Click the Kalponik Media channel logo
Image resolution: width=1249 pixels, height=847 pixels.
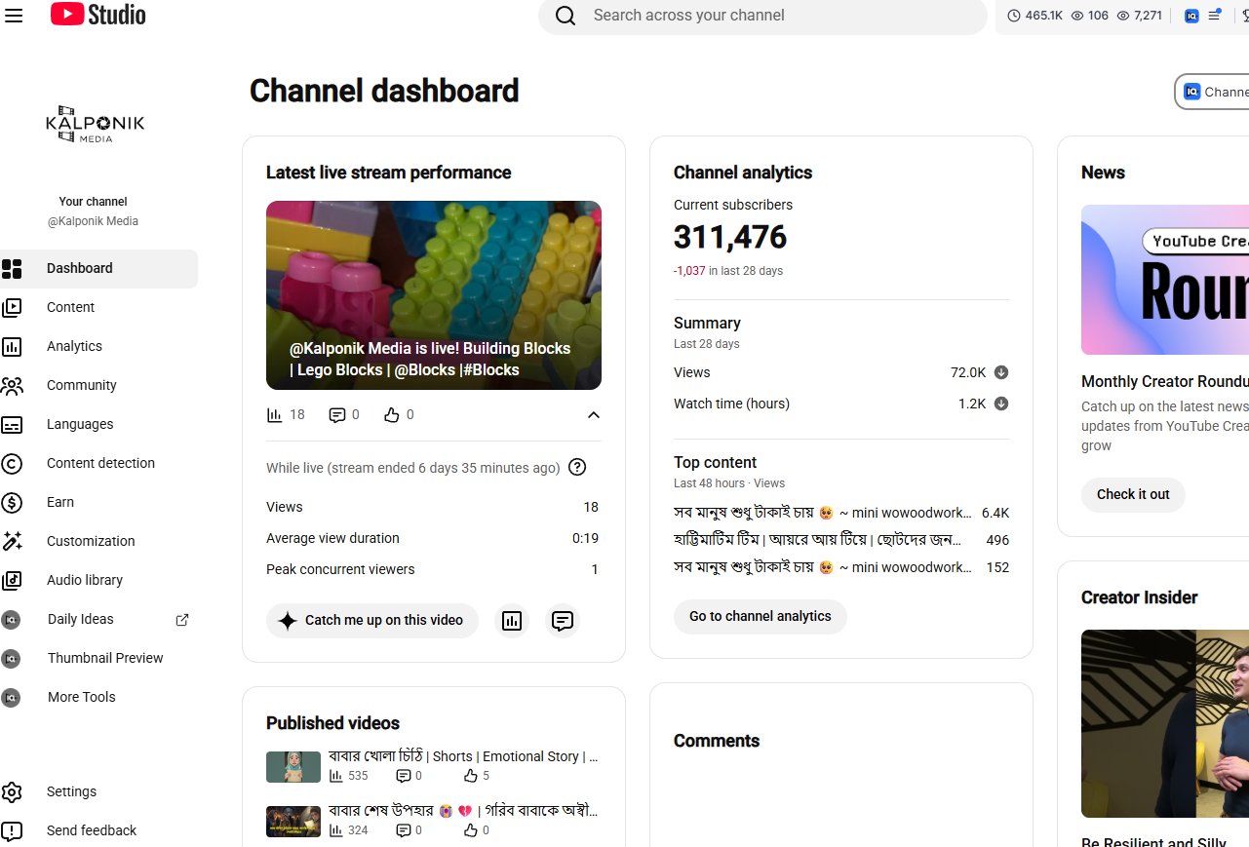click(95, 124)
